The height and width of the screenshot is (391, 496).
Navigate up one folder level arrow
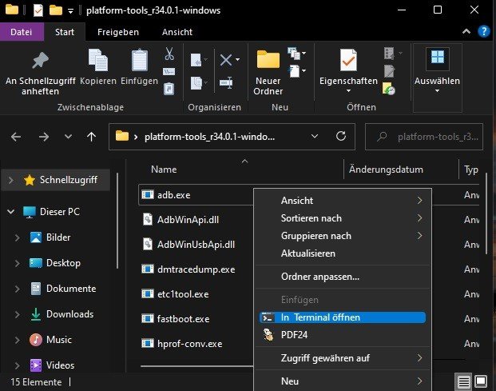[x=91, y=137]
